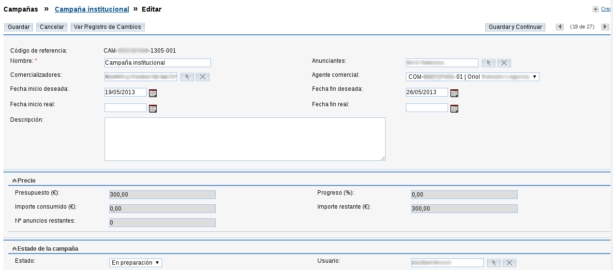Click the Guardar button
Viewport: 613px width, 270px height.
[19, 27]
